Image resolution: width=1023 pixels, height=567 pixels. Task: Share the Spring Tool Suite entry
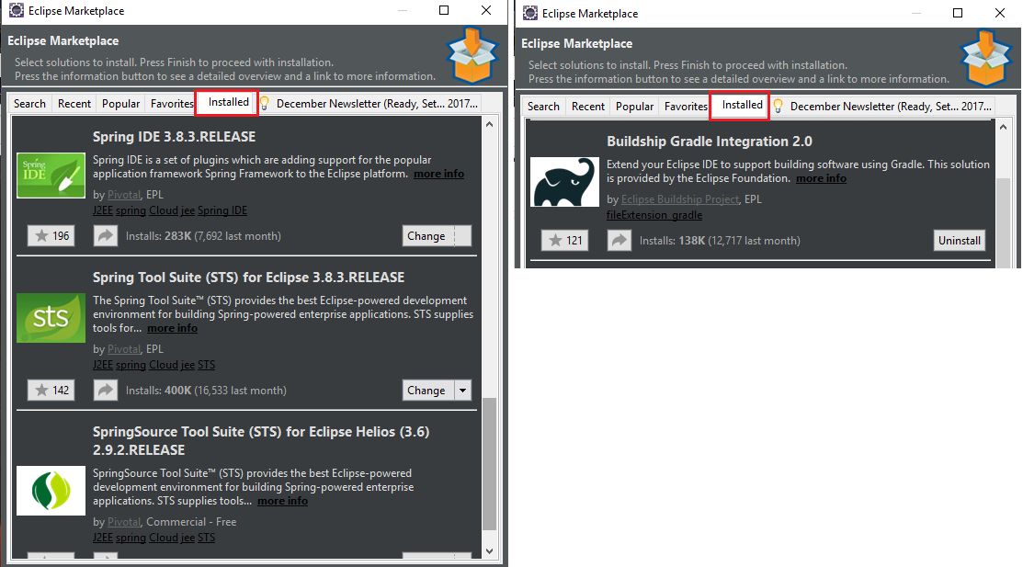(x=105, y=391)
